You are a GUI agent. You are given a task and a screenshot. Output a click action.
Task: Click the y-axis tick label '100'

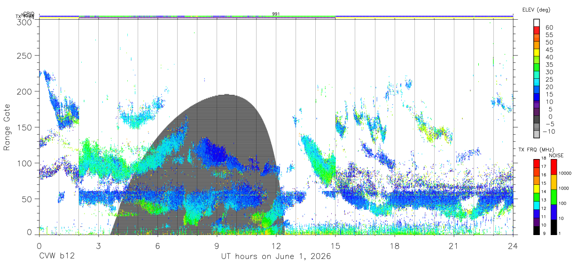click(24, 163)
